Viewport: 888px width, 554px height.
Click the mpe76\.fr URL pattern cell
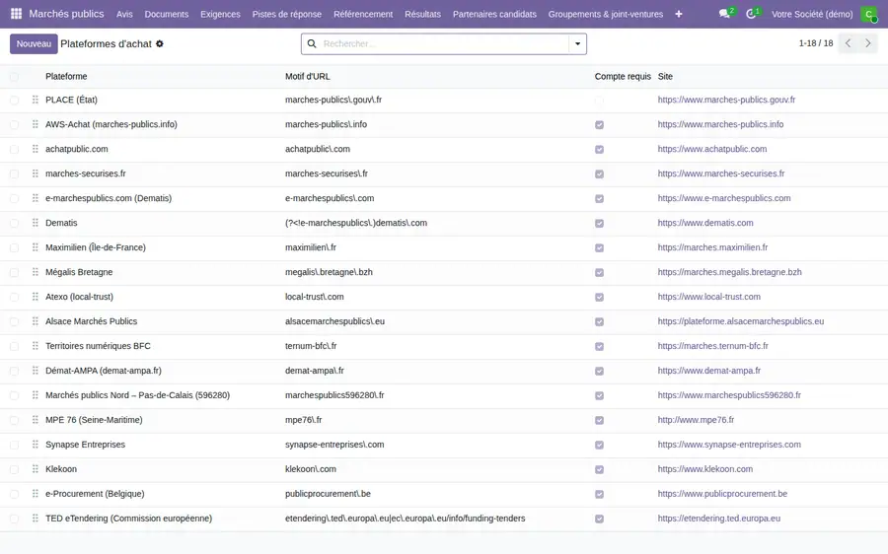[304, 420]
